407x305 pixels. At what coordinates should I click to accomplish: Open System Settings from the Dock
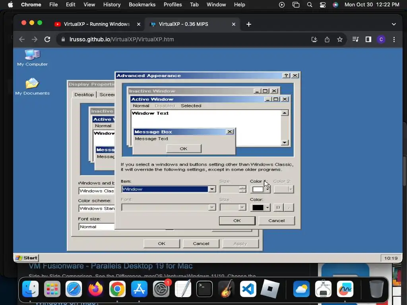(161, 289)
